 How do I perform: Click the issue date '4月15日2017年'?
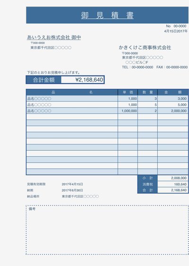(176, 31)
